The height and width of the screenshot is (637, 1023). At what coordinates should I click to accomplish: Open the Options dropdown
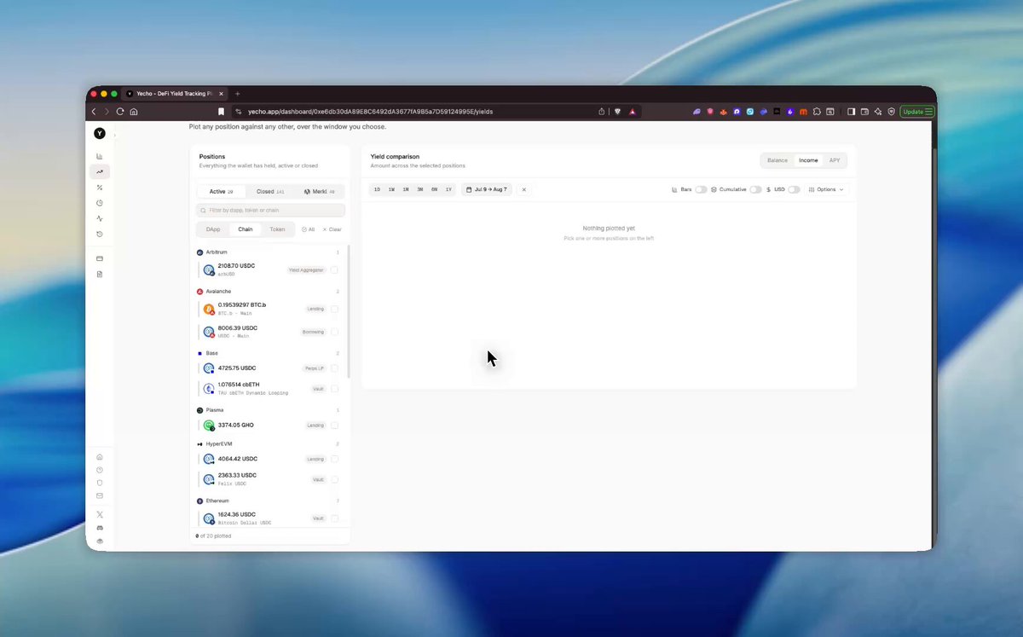click(826, 189)
